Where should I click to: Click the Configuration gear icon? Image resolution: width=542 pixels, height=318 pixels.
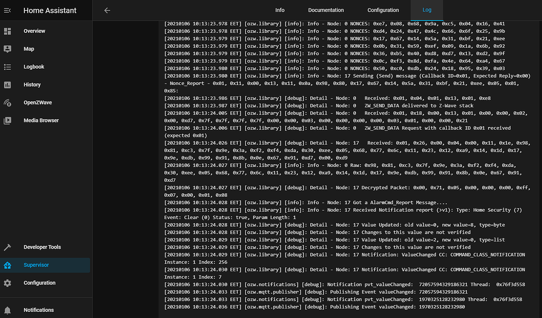click(7, 283)
